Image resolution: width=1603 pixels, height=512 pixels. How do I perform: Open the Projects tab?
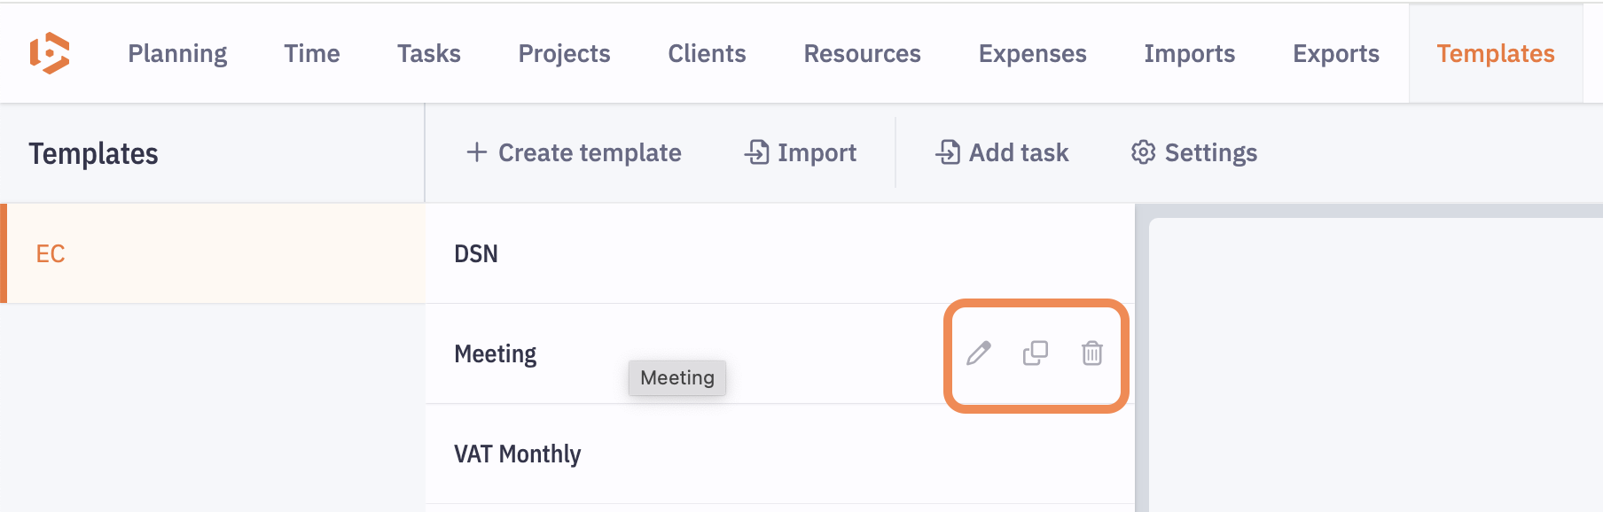(x=564, y=54)
